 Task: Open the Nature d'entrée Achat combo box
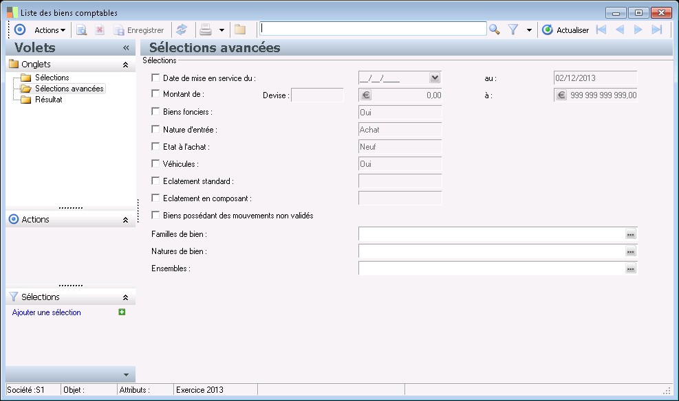click(400, 130)
